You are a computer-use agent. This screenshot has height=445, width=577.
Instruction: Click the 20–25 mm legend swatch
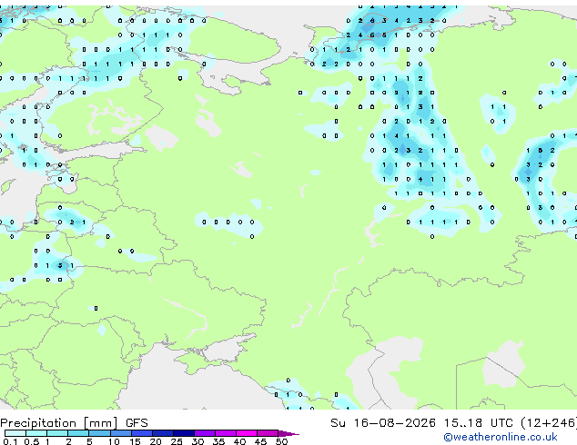point(163,433)
